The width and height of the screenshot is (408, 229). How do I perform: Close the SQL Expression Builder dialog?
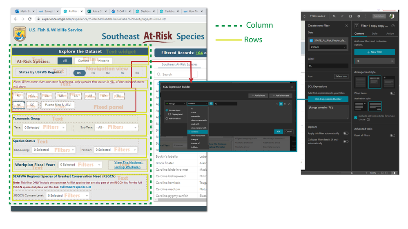[292, 87]
